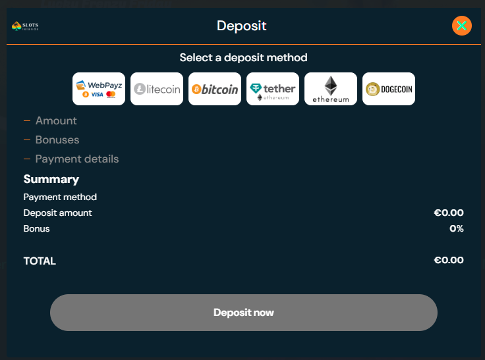485x360 pixels.
Task: Select Dogecoin as payment method
Action: (x=389, y=89)
